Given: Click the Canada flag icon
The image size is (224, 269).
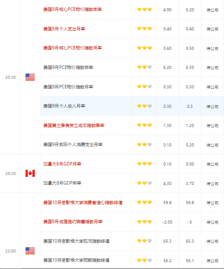Looking at the screenshot, I should point(30,173).
